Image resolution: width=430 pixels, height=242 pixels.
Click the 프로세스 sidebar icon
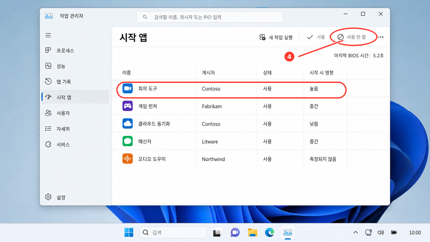(48, 50)
